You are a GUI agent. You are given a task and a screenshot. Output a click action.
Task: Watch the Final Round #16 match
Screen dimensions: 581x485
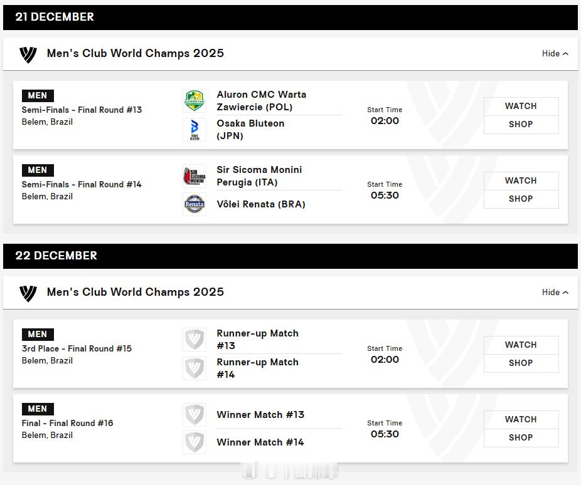tap(521, 420)
